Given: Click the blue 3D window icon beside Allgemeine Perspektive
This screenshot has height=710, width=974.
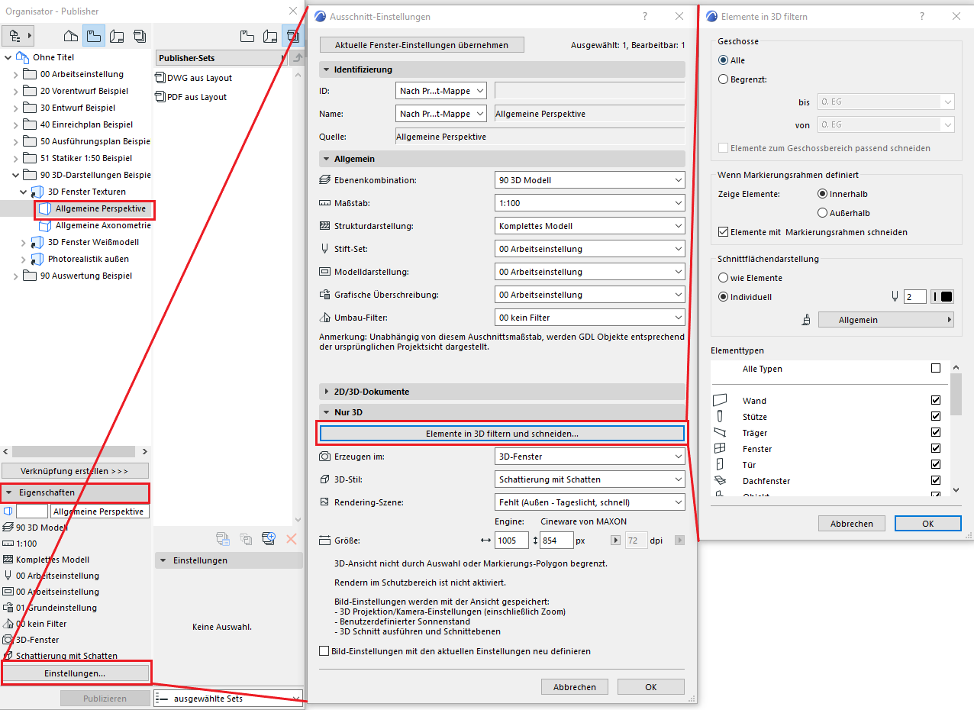Looking at the screenshot, I should tap(44, 208).
